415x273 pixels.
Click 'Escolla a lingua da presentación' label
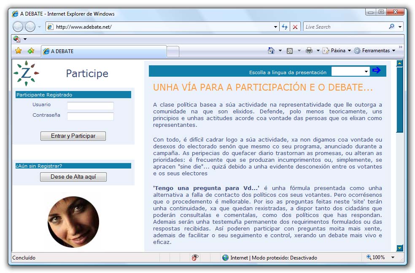click(288, 72)
